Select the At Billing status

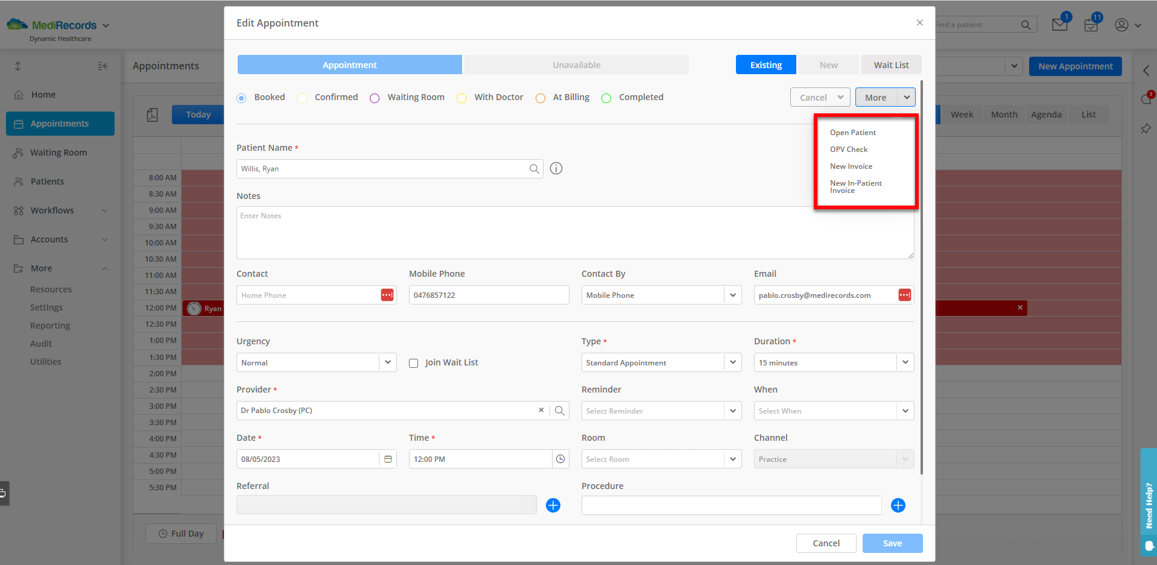pos(540,98)
